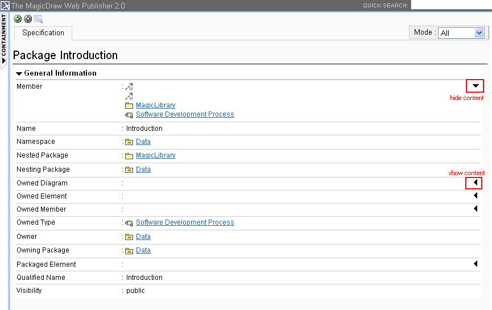
Task: Click the MagicDraw logo icon in title bar
Action: click(x=5, y=6)
